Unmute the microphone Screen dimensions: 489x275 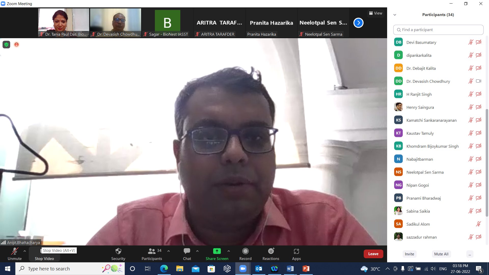click(x=15, y=251)
